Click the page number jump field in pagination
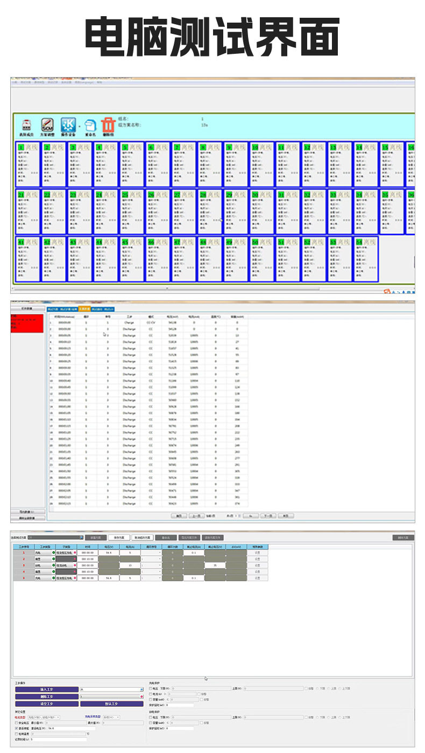425x753 pixels. [x=237, y=516]
